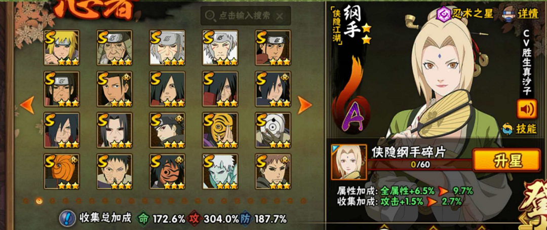Click the 升星 star upgrade button

tap(506, 160)
